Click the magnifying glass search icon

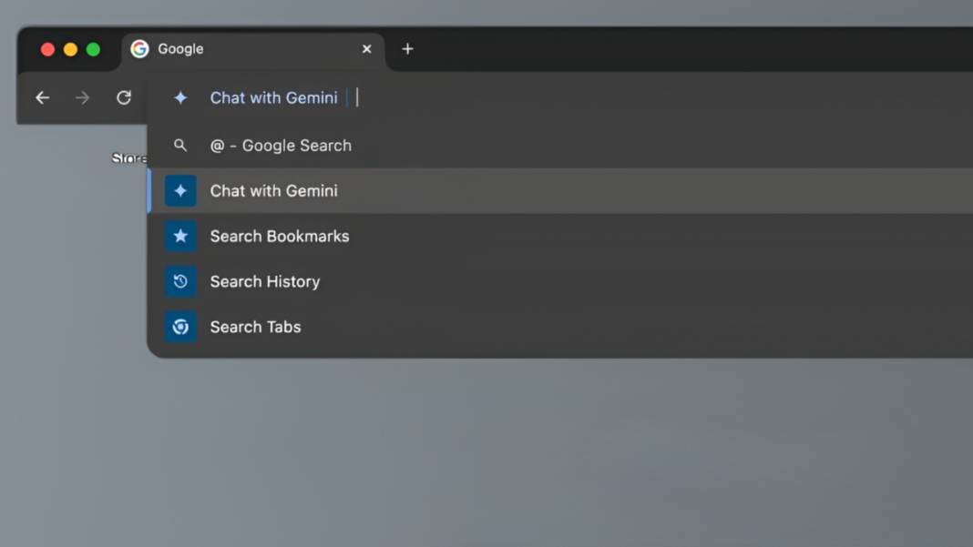point(180,145)
